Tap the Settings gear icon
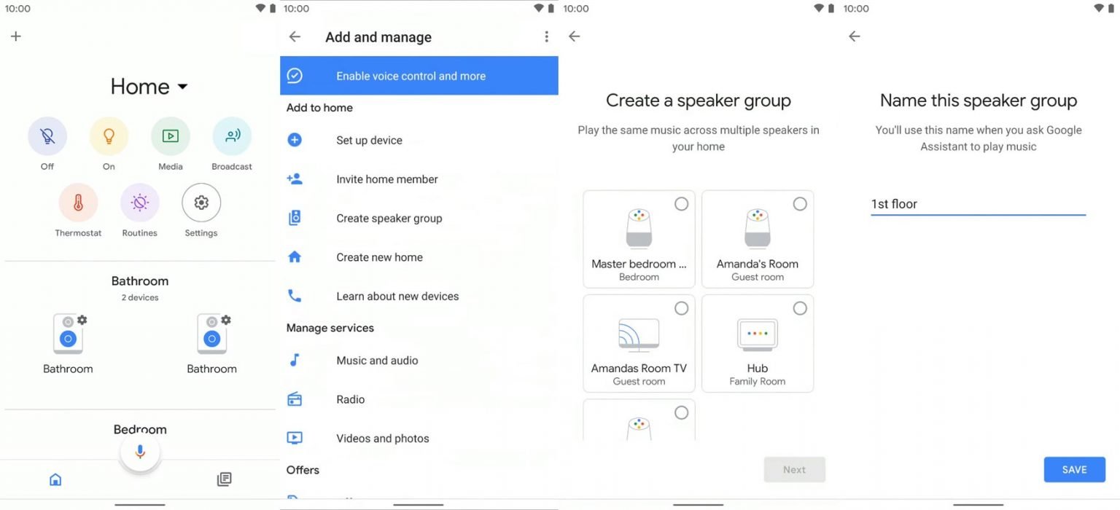The image size is (1120, 510). pos(201,203)
